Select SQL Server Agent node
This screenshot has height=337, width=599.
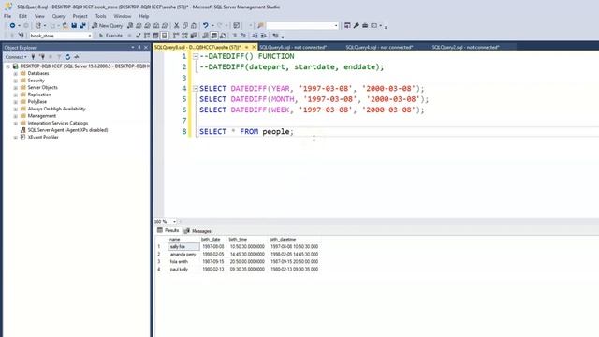coord(67,130)
